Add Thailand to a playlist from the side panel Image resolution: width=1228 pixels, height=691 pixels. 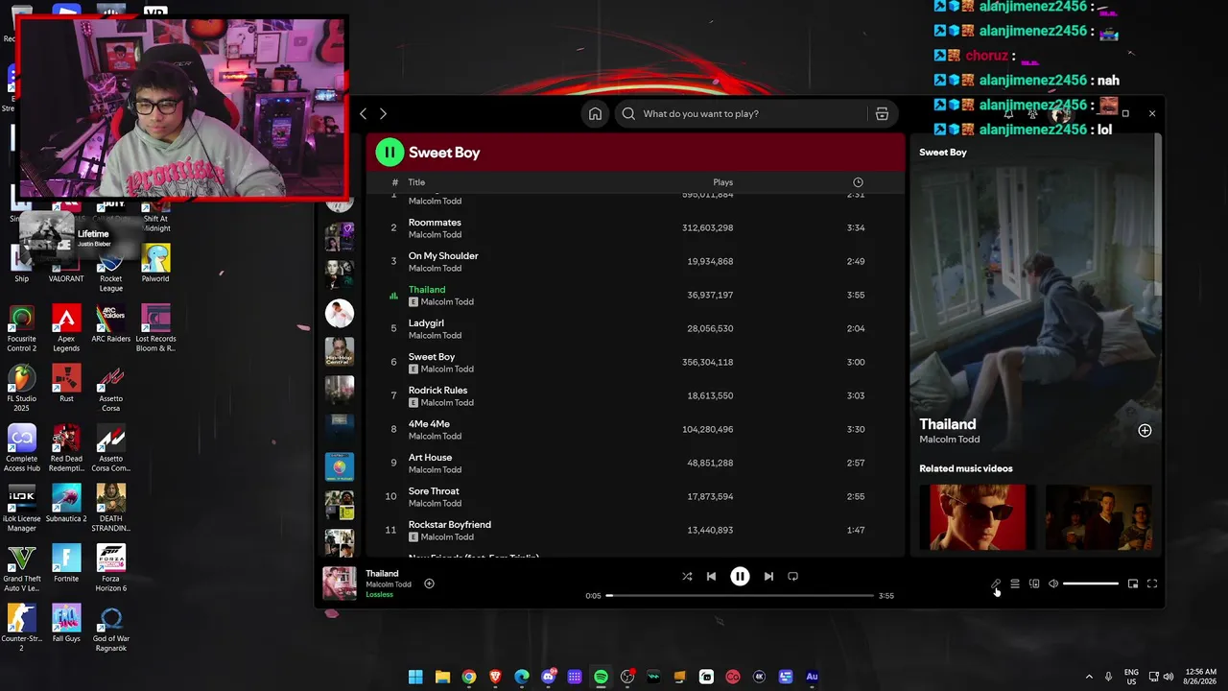[x=1145, y=431]
